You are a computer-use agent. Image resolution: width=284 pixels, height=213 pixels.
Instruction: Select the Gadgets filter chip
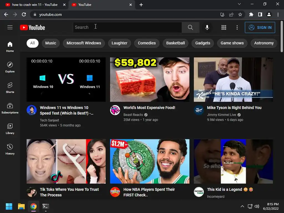tap(203, 43)
